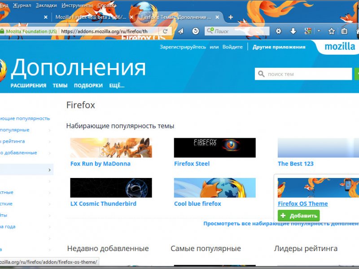359x269 pixels.
Task: Close the first unnamed tab
Action: coord(46,17)
